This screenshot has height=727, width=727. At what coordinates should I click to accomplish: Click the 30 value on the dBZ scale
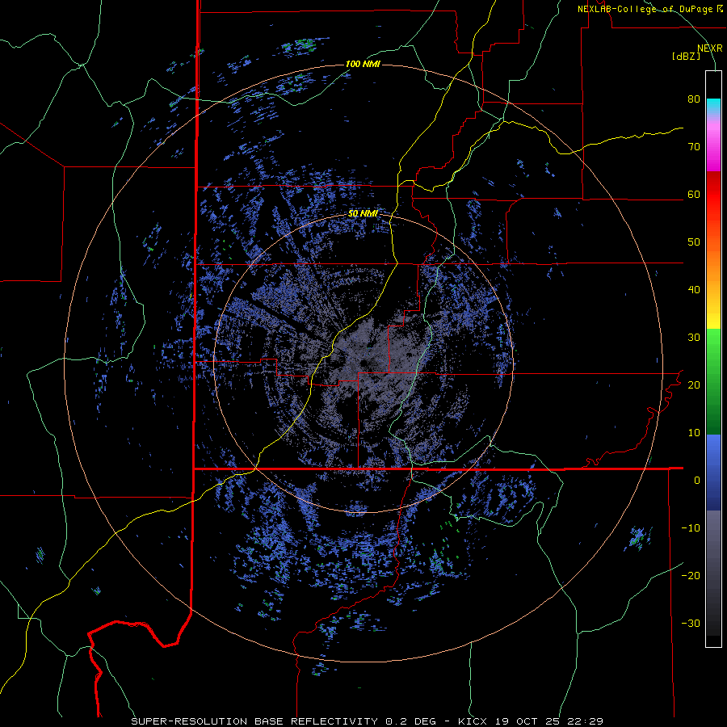[x=694, y=338]
